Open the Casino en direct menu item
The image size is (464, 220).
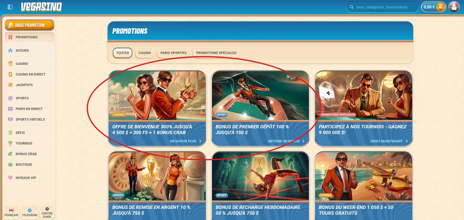pyautogui.click(x=29, y=74)
